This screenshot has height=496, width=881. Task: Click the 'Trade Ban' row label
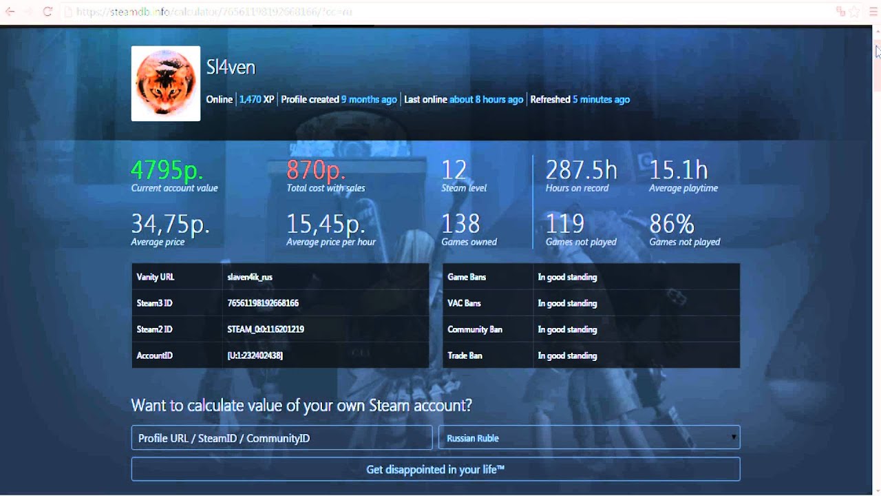coord(465,355)
